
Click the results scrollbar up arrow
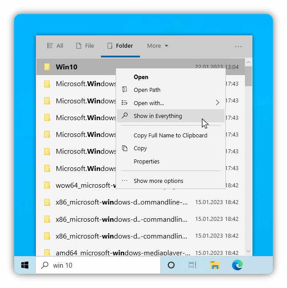pyautogui.click(x=248, y=62)
